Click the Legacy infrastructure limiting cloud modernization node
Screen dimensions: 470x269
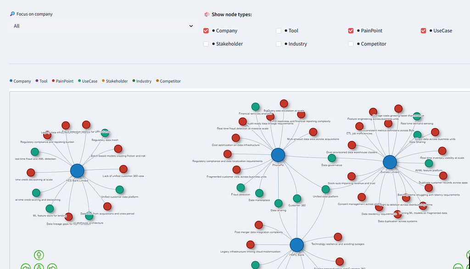pyautogui.click(x=250, y=244)
